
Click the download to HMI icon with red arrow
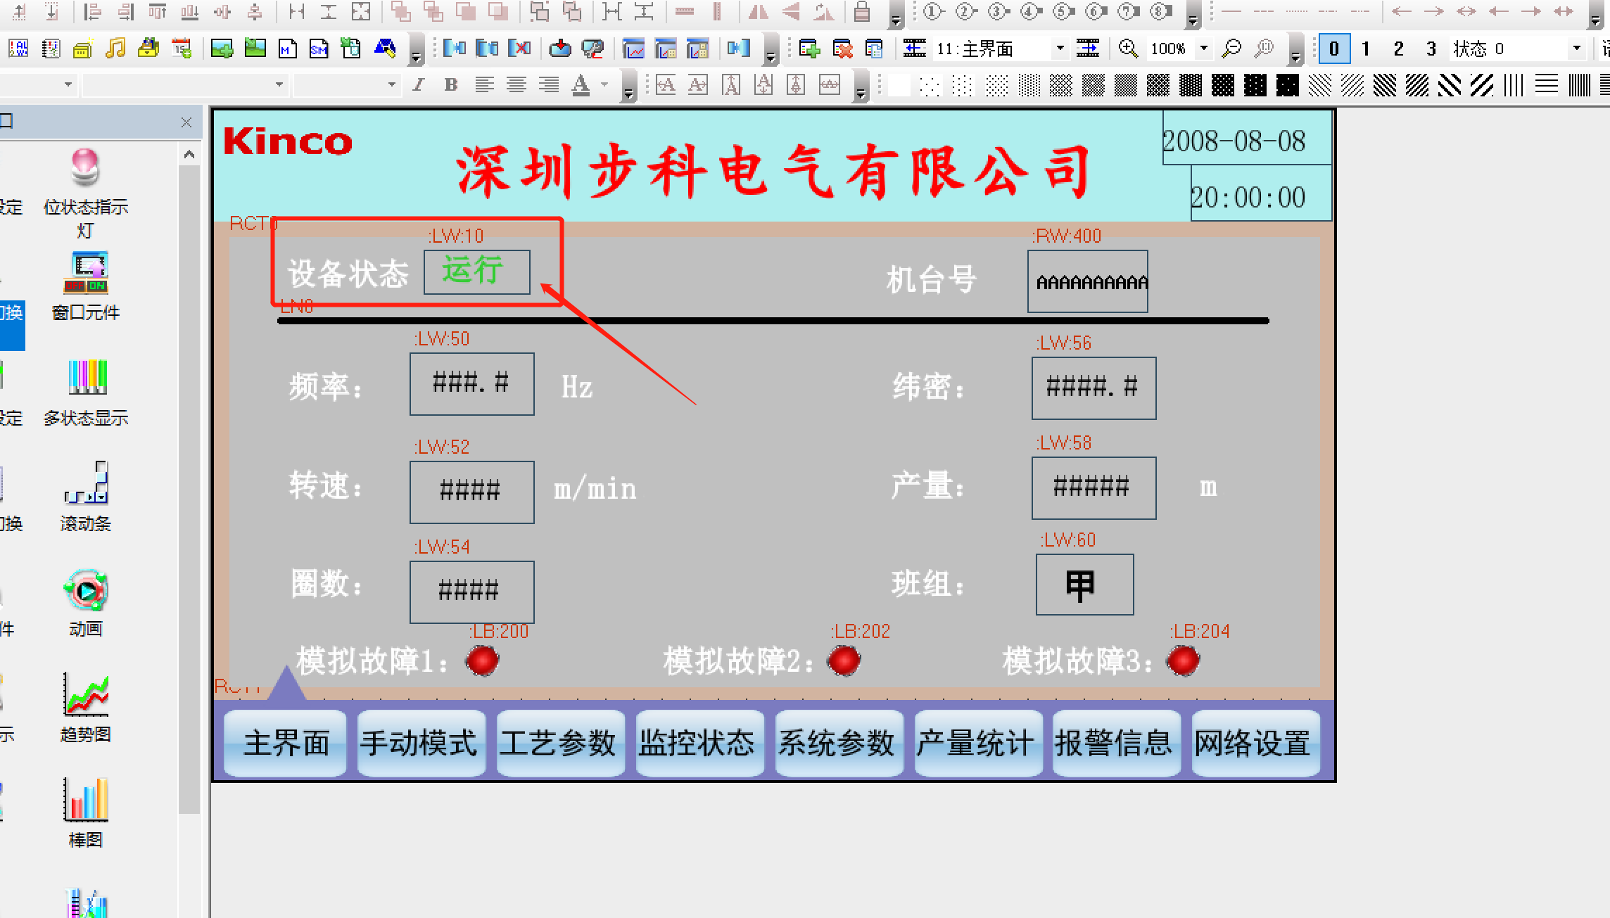560,49
